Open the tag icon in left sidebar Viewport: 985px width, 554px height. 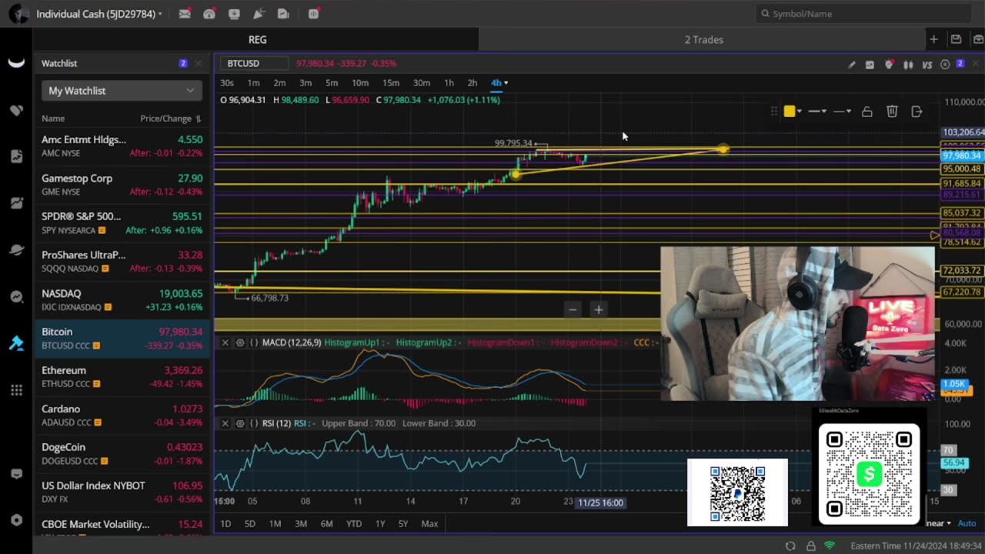[16, 110]
